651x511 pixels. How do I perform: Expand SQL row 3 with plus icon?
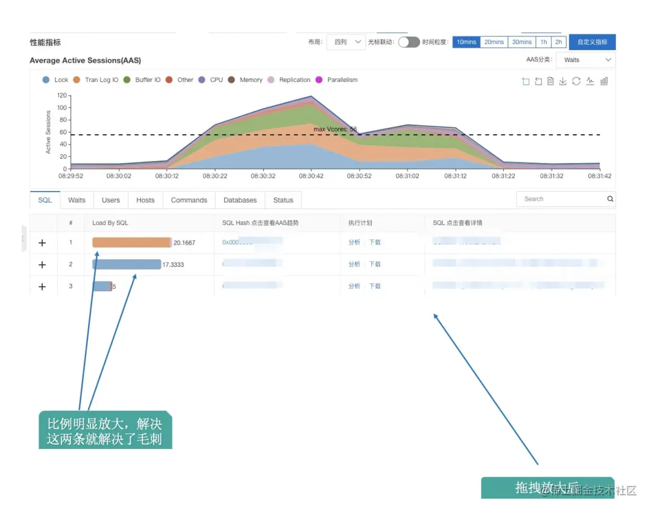(x=42, y=287)
